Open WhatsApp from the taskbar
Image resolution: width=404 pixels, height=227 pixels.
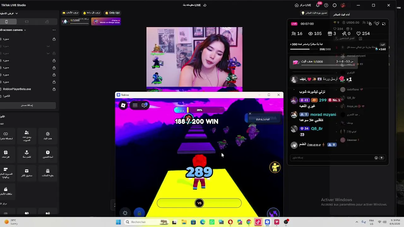[x=212, y=222]
